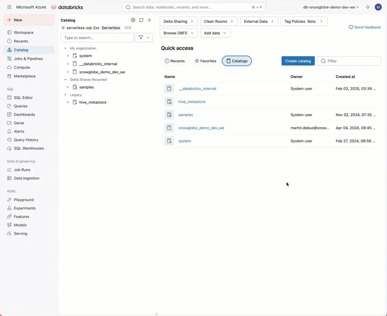This screenshot has height=316, width=387.
Task: Expand the snowglobe_demo_dev_we tree node
Action: (68, 72)
